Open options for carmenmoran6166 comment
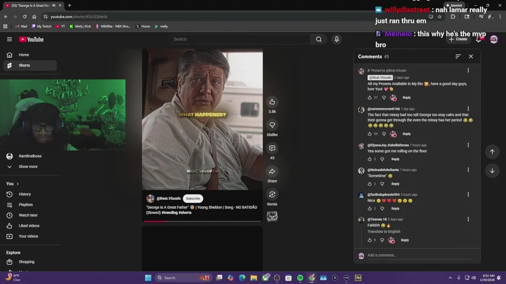Image resolution: width=506 pixels, height=284 pixels. [x=468, y=108]
